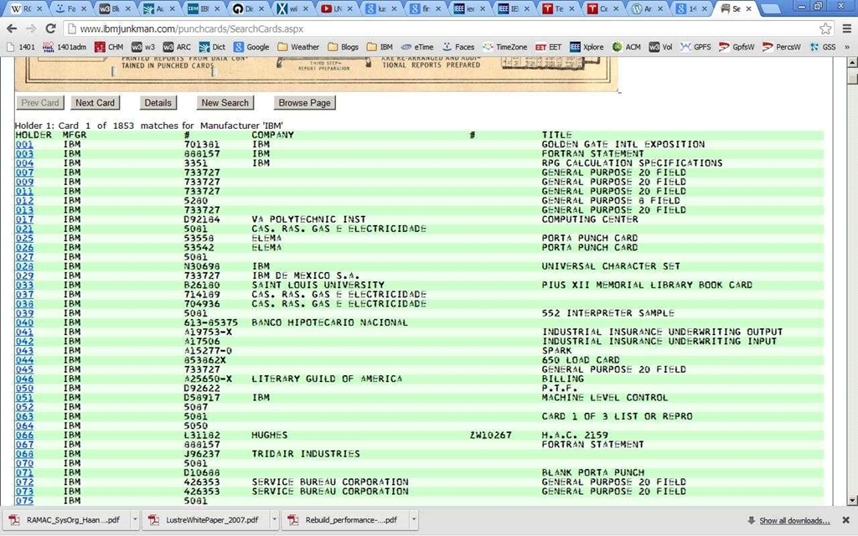Open the Xplore bookmark
The width and height of the screenshot is (858, 536).
click(586, 47)
